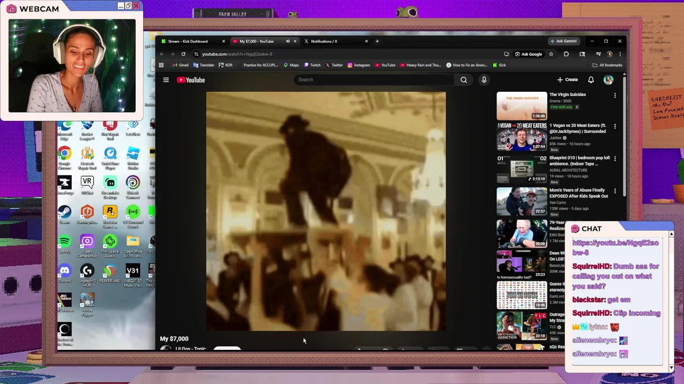The width and height of the screenshot is (684, 384).
Task: Mute the tab via its speaker icon
Action: (287, 41)
